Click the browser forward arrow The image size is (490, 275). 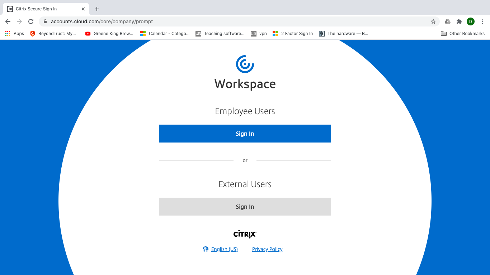(x=19, y=21)
